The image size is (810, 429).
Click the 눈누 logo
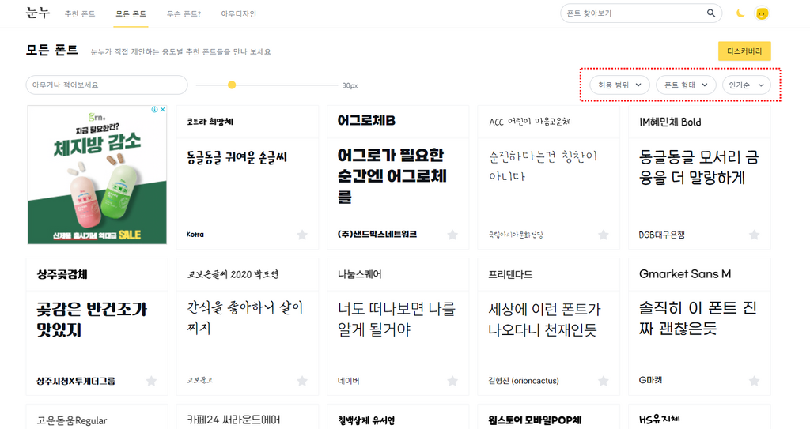[38, 13]
